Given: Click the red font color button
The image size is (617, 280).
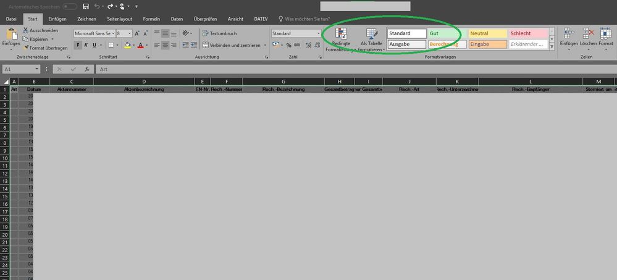Looking at the screenshot, I should point(140,45).
